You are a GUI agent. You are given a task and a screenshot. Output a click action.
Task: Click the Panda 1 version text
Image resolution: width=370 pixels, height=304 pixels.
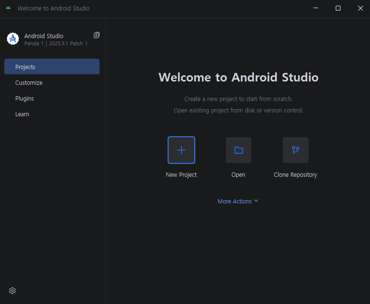tap(56, 43)
